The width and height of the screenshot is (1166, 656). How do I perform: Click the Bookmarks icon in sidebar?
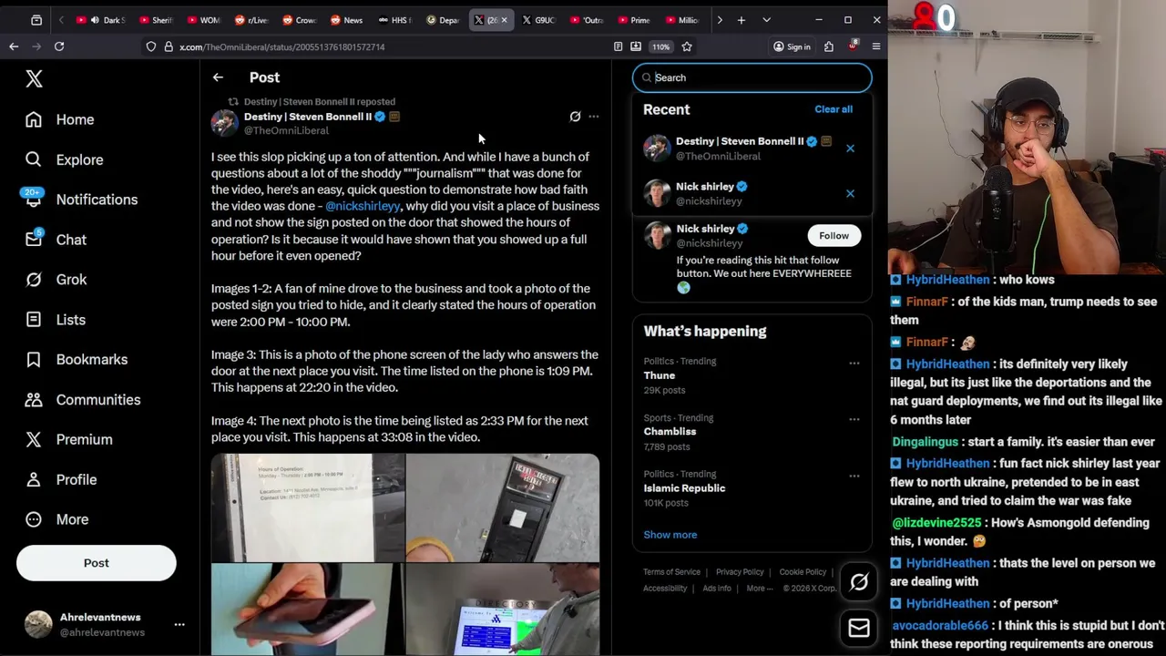[34, 359]
